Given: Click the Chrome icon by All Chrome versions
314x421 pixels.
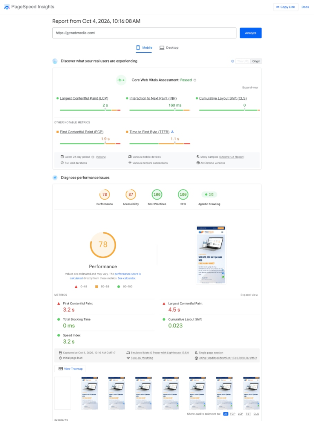Looking at the screenshot, I should 198,163.
